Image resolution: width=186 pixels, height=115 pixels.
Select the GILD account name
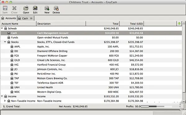click(17, 60)
